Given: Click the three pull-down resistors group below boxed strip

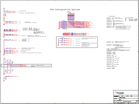Looking at the screenshot, I should (8, 70).
